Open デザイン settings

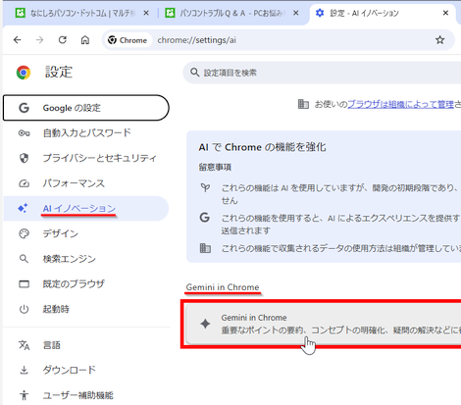86,233
